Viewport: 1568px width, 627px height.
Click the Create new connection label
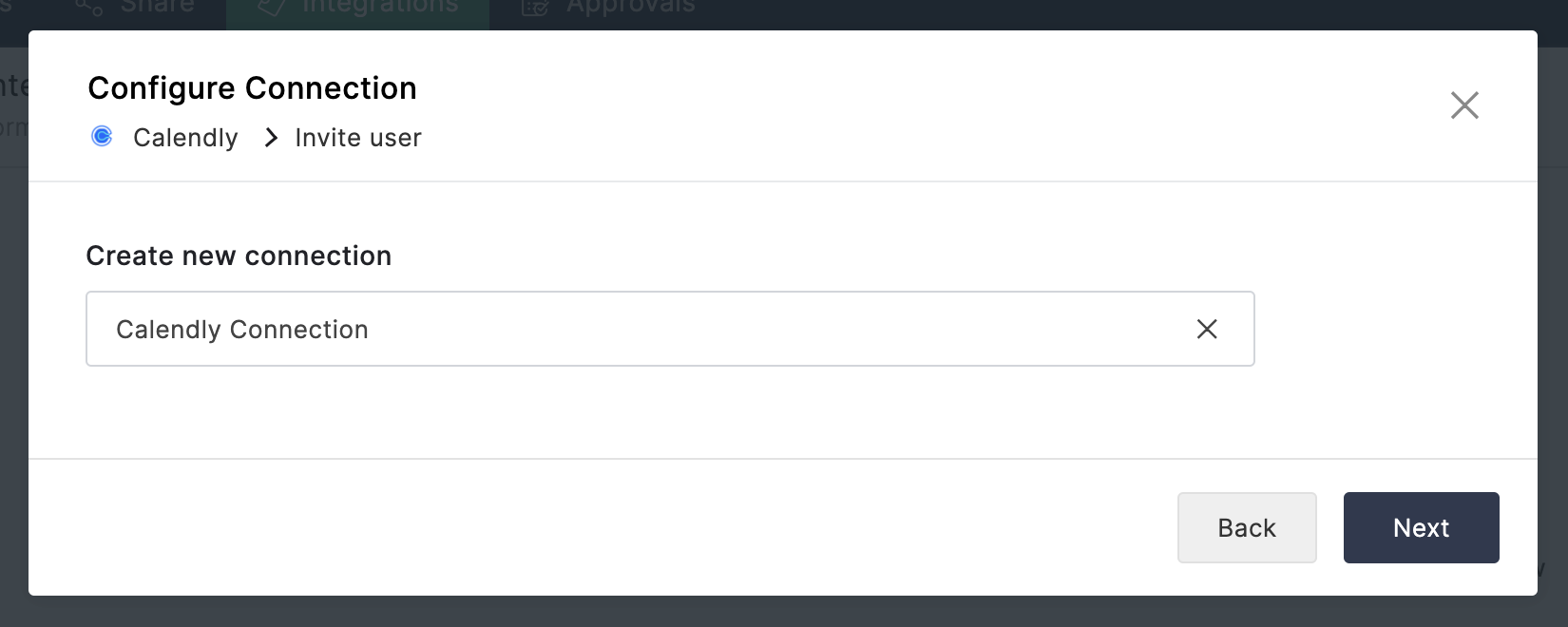click(239, 256)
